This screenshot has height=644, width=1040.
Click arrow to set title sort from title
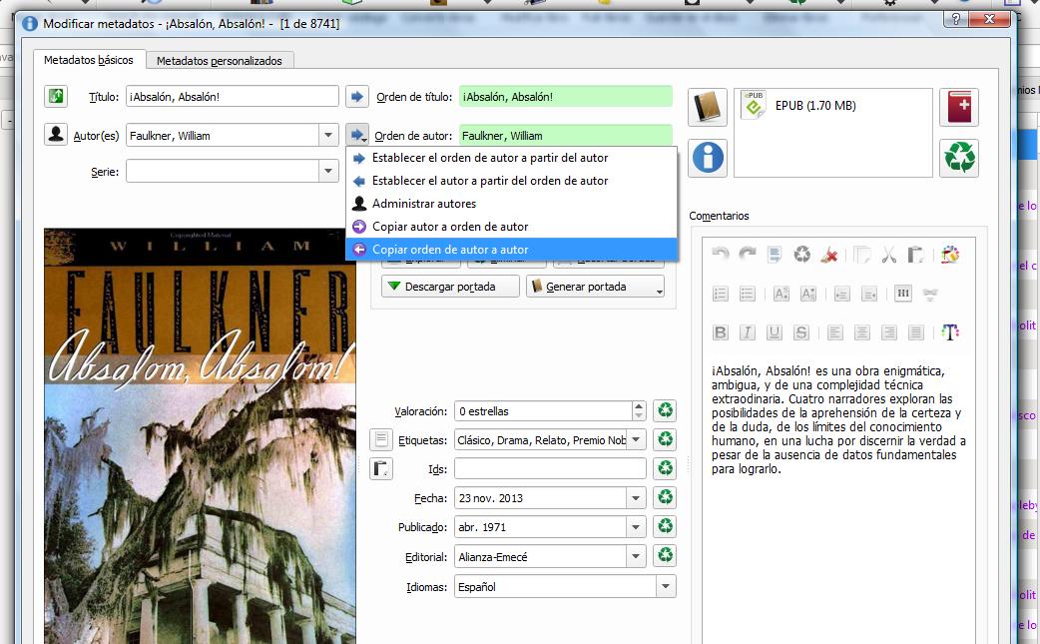click(x=357, y=96)
